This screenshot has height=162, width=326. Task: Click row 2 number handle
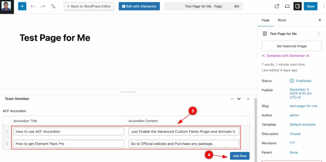7,144
